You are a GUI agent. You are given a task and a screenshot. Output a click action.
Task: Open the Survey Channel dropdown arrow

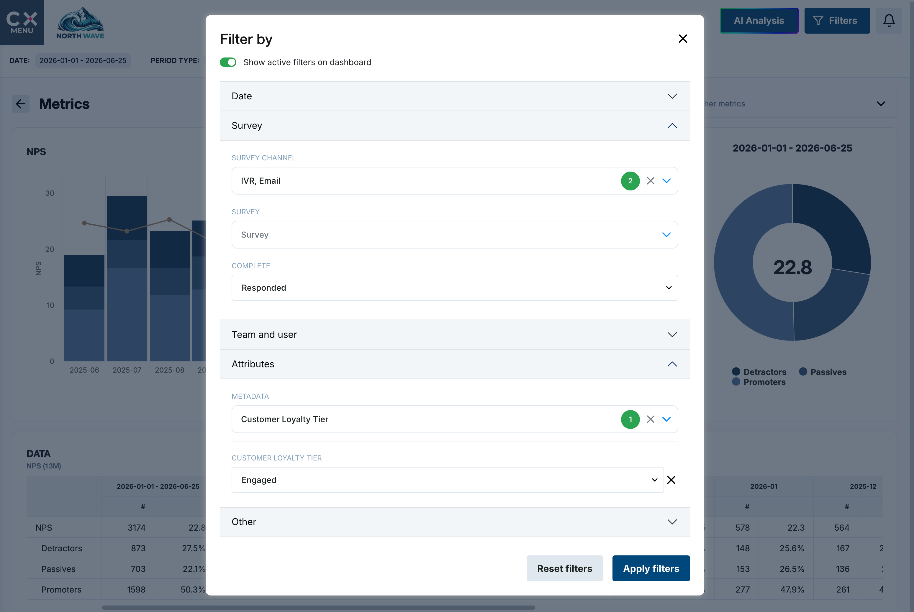coord(666,181)
